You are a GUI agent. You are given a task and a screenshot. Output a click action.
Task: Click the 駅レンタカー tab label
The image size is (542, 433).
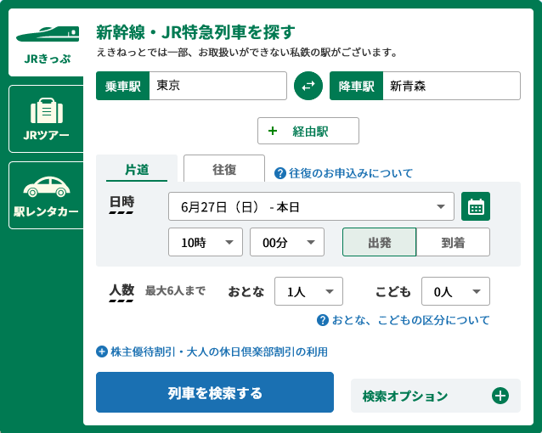(x=47, y=211)
